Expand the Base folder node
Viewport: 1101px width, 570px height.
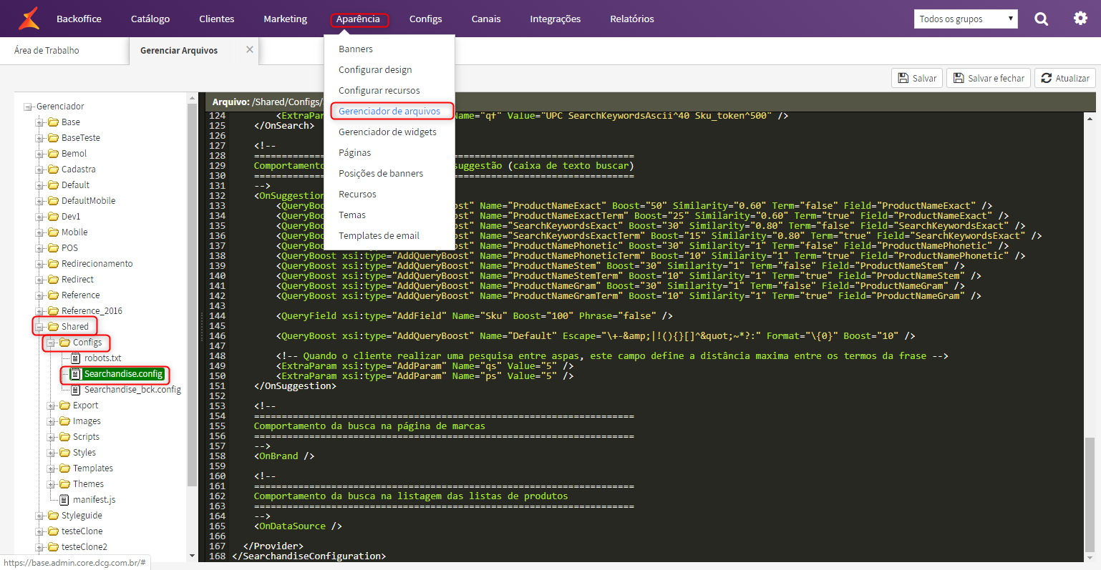tap(40, 122)
